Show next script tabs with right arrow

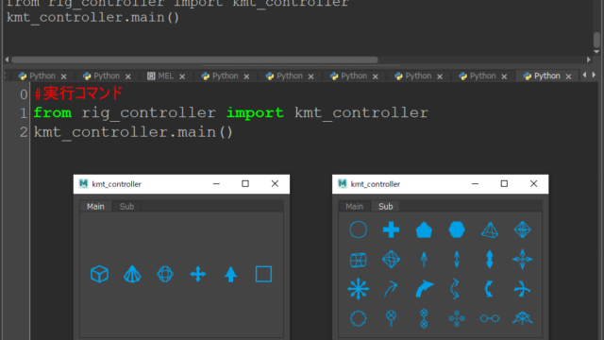click(x=594, y=75)
